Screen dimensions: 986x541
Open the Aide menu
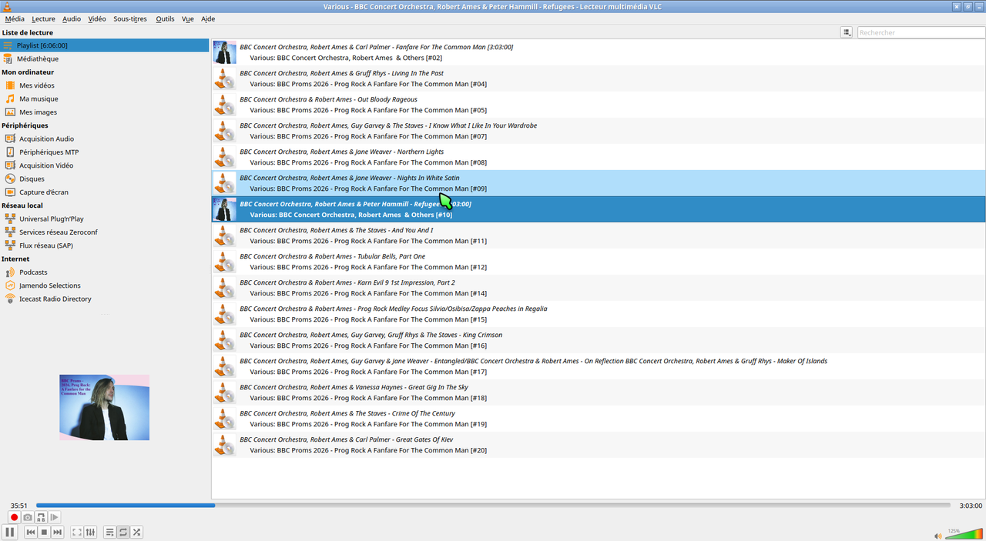208,18
